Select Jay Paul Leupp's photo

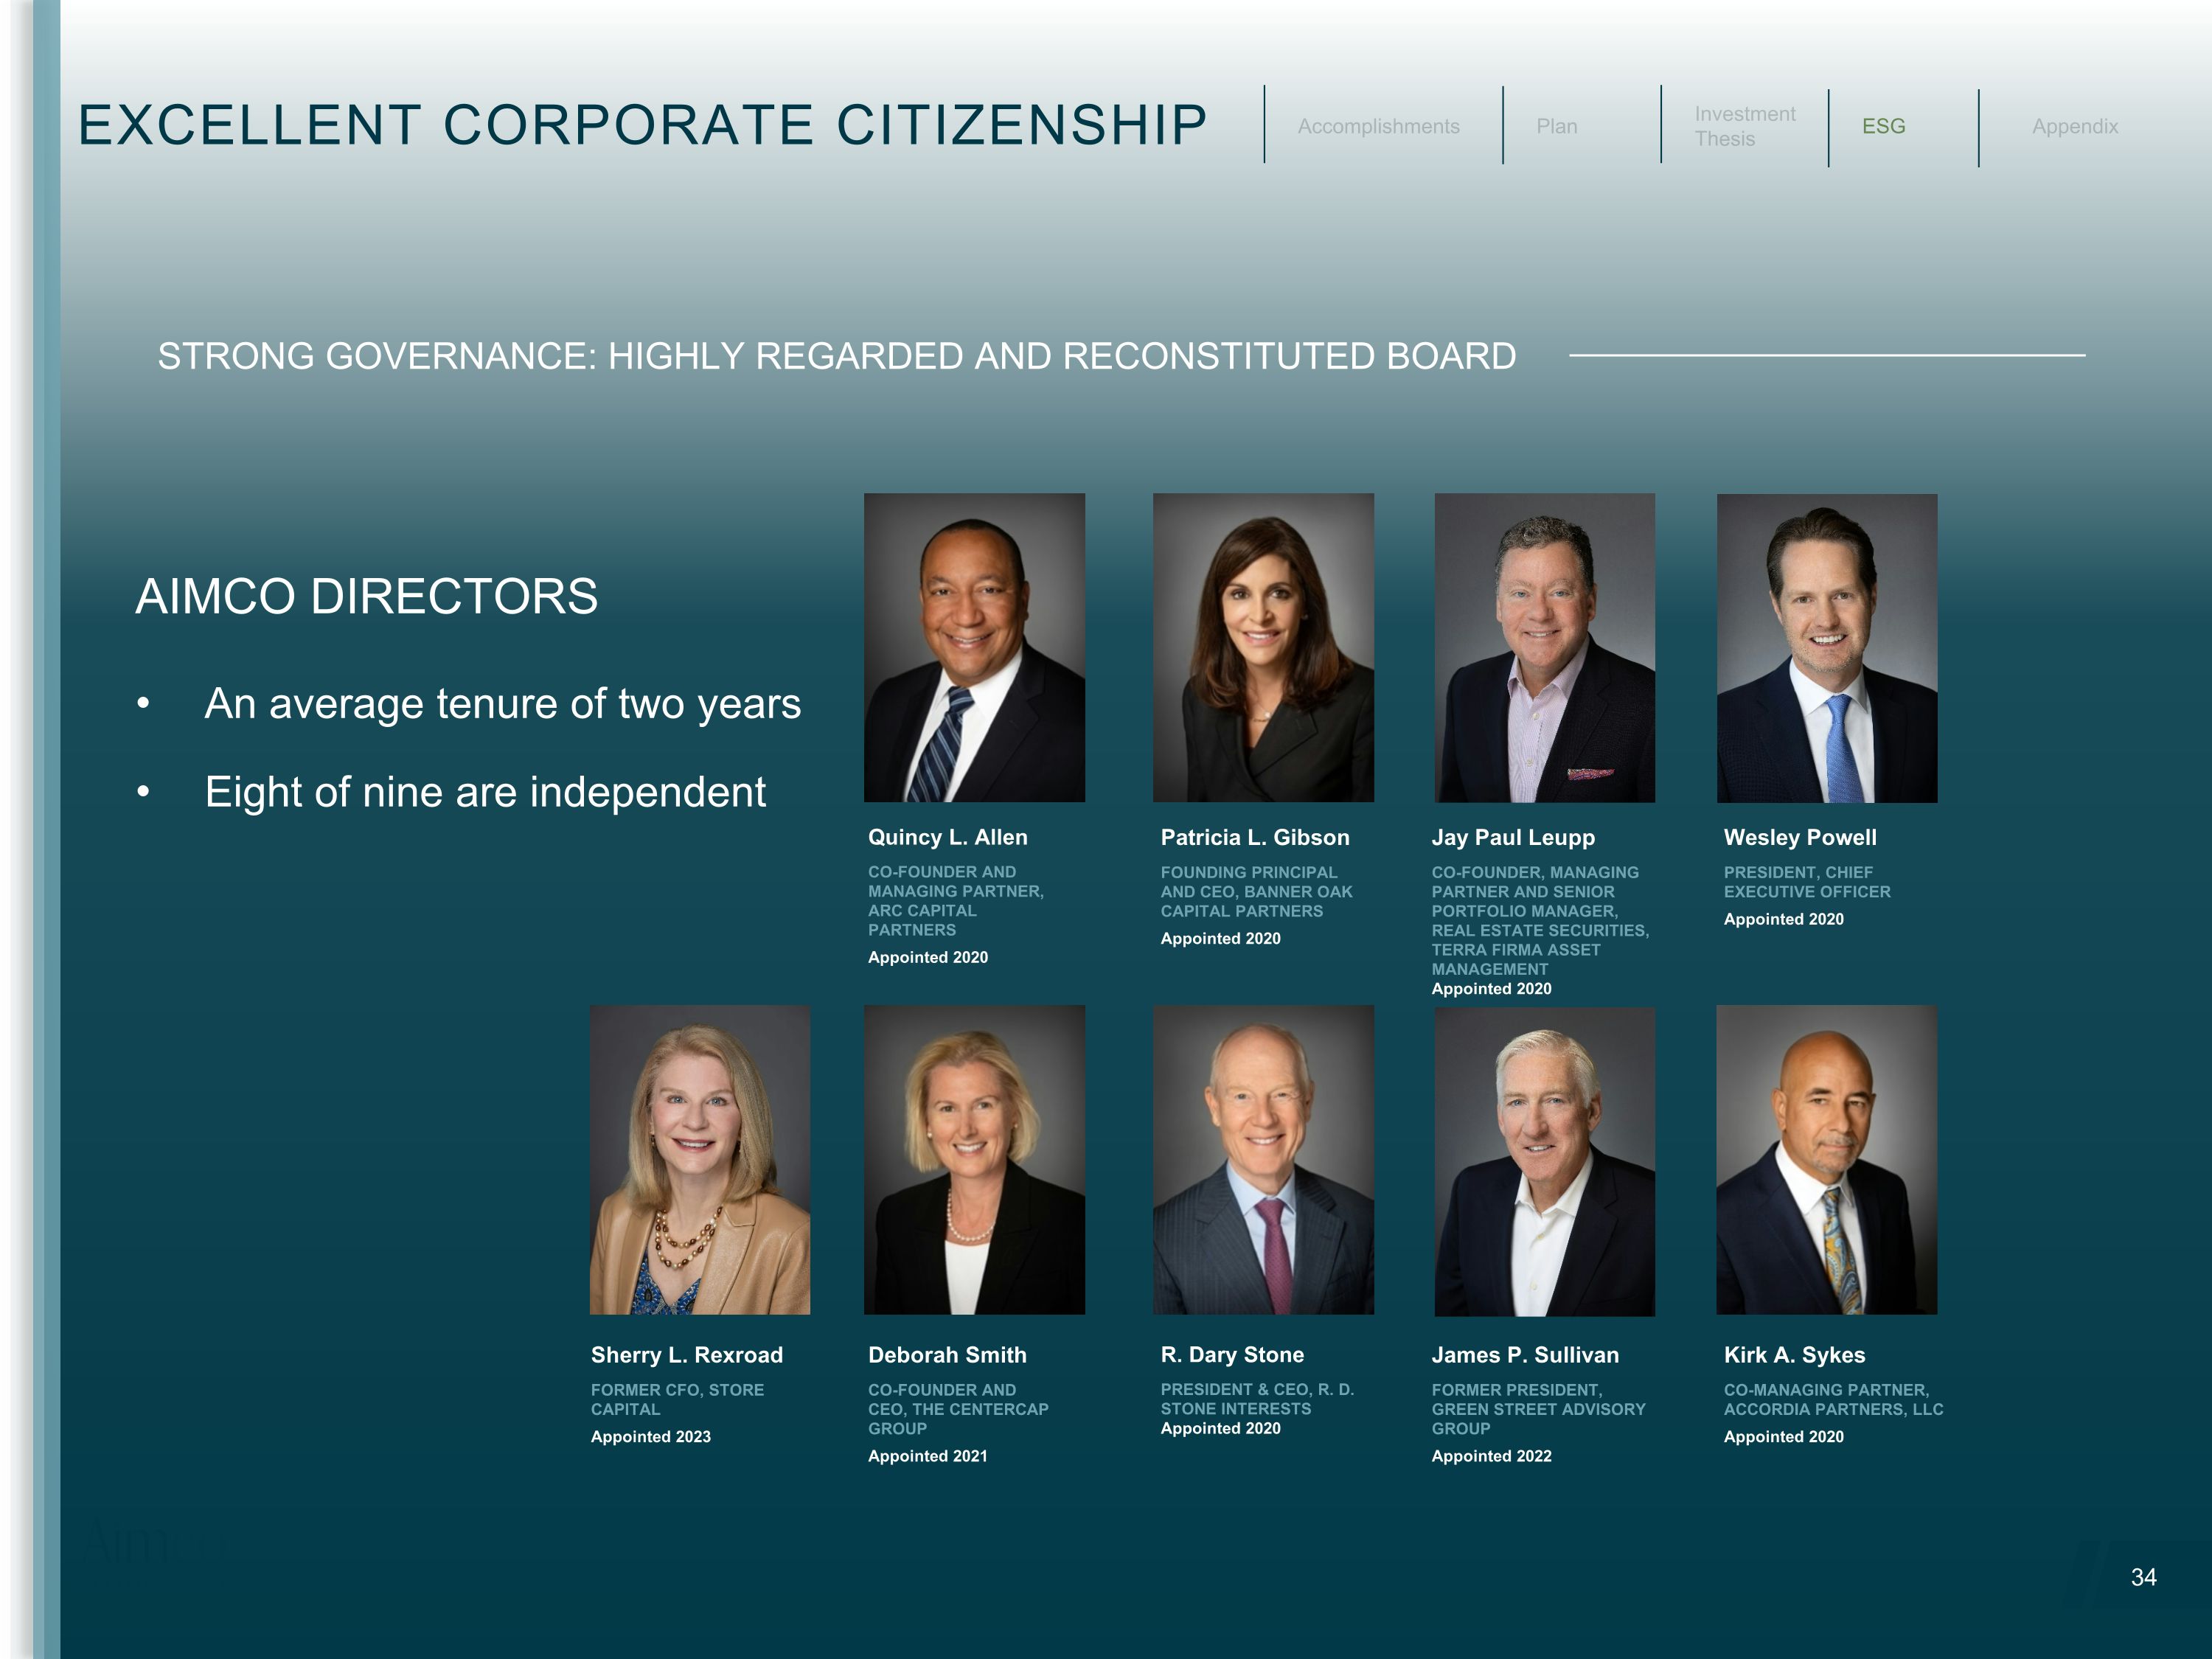coord(1544,647)
